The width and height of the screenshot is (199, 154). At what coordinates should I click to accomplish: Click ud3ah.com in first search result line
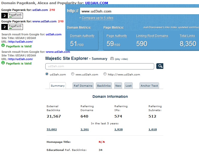[x=54, y=34]
